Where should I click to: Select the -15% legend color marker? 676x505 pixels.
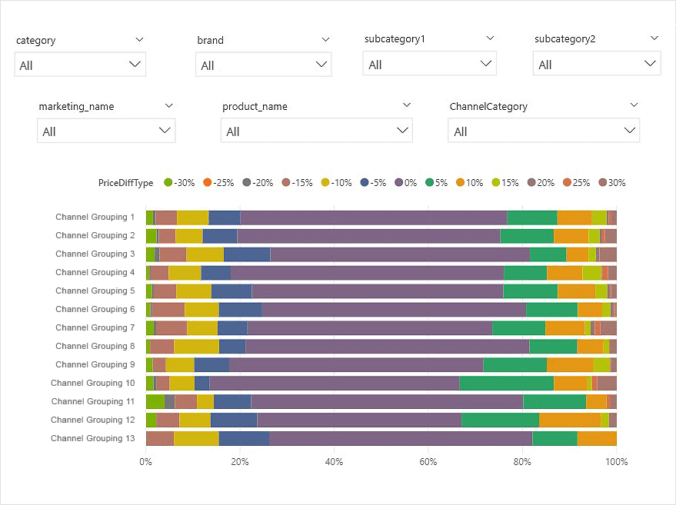pos(286,182)
